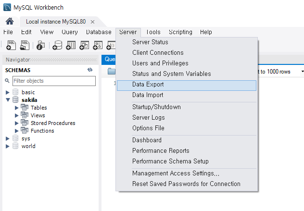
Task: Open script folder icon in query toolbar
Action: pyautogui.click(x=112, y=71)
